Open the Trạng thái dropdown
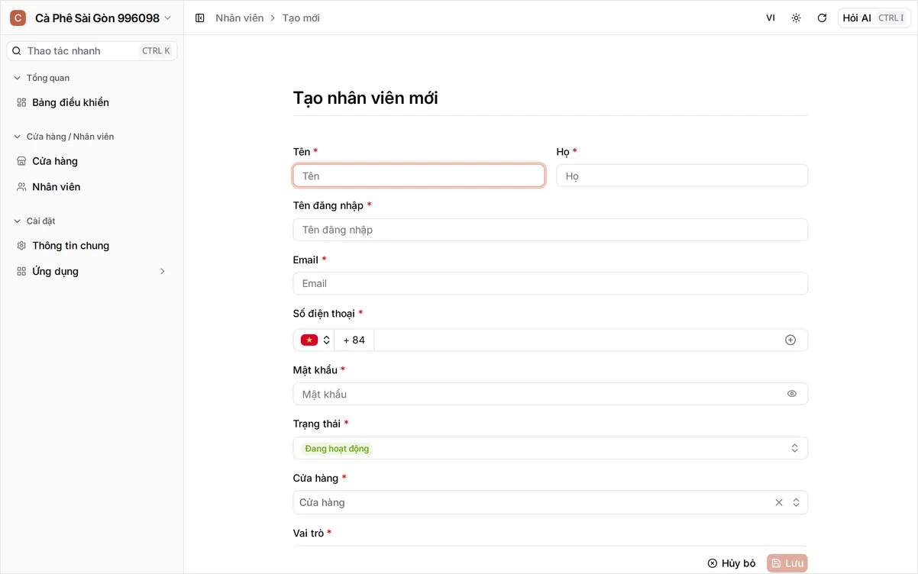Image resolution: width=918 pixels, height=574 pixels. coord(550,448)
